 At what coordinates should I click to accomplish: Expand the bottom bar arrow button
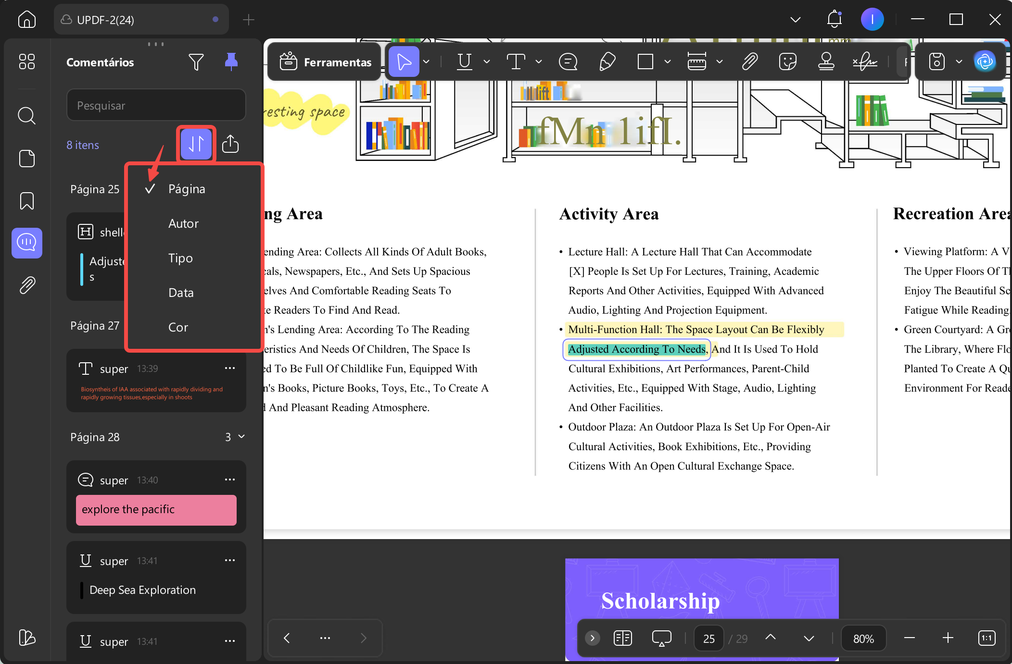[593, 638]
